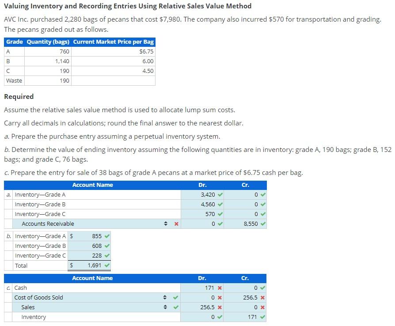Click green checkmark next to Inventory—Grade C 570
The height and width of the screenshot is (326, 395).
point(220,213)
